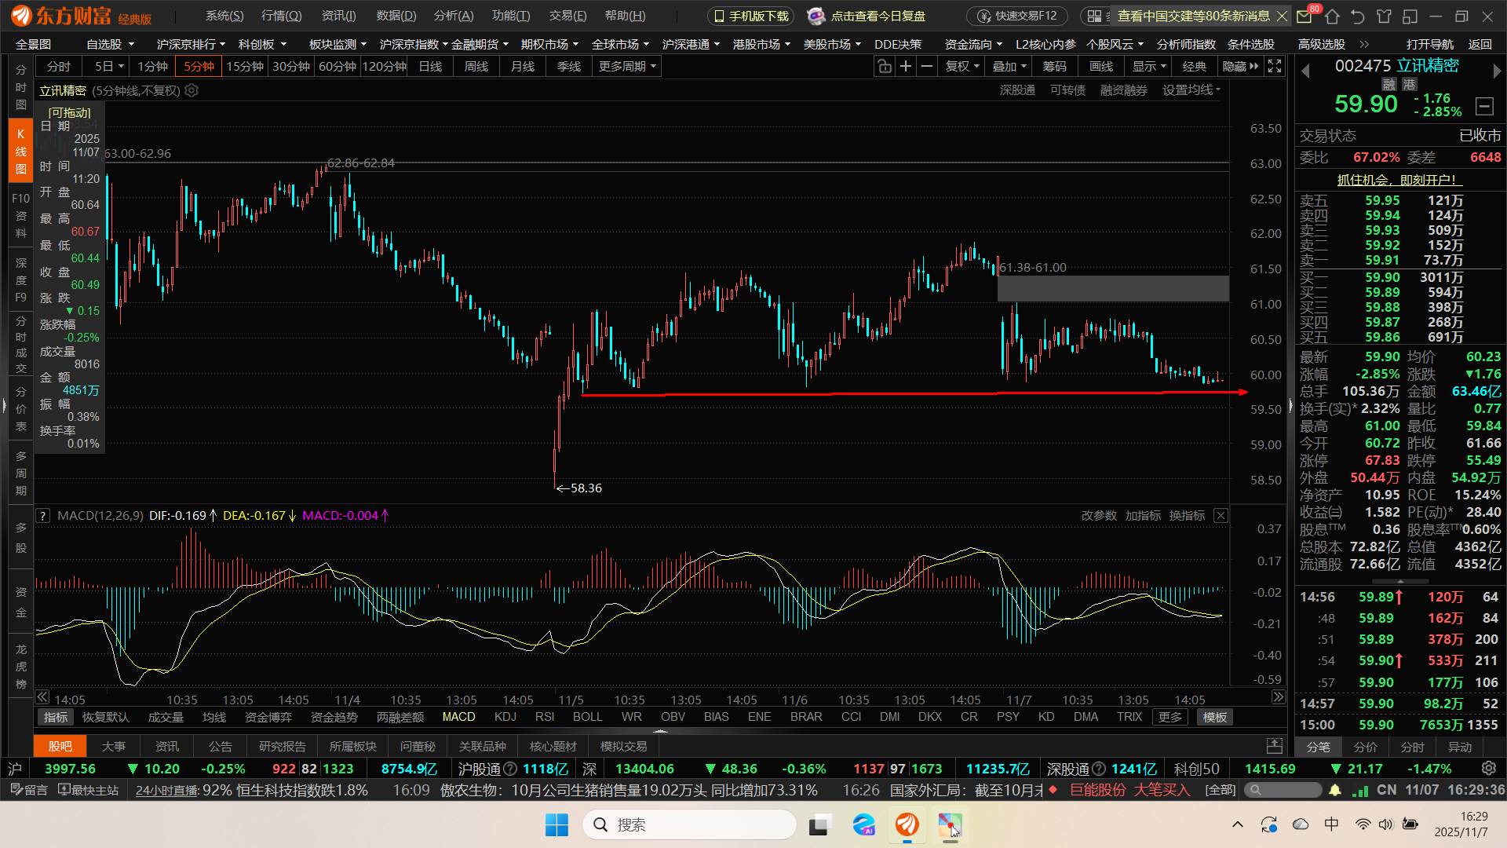Zoom out the K-line chart with minus icon
The width and height of the screenshot is (1507, 848).
point(927,67)
